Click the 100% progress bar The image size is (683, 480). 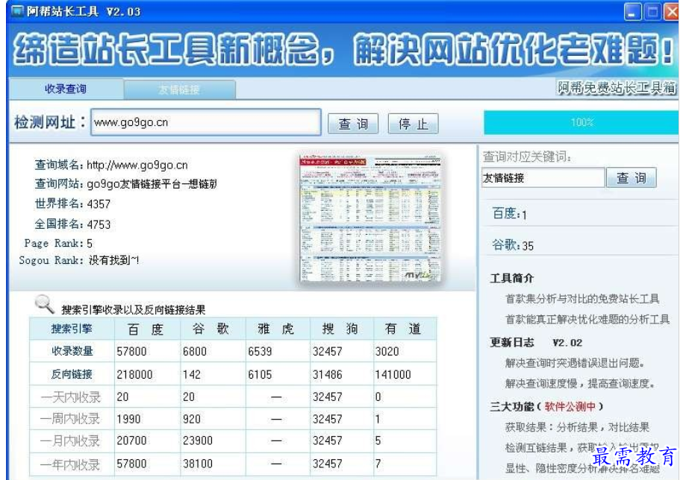[x=581, y=122]
